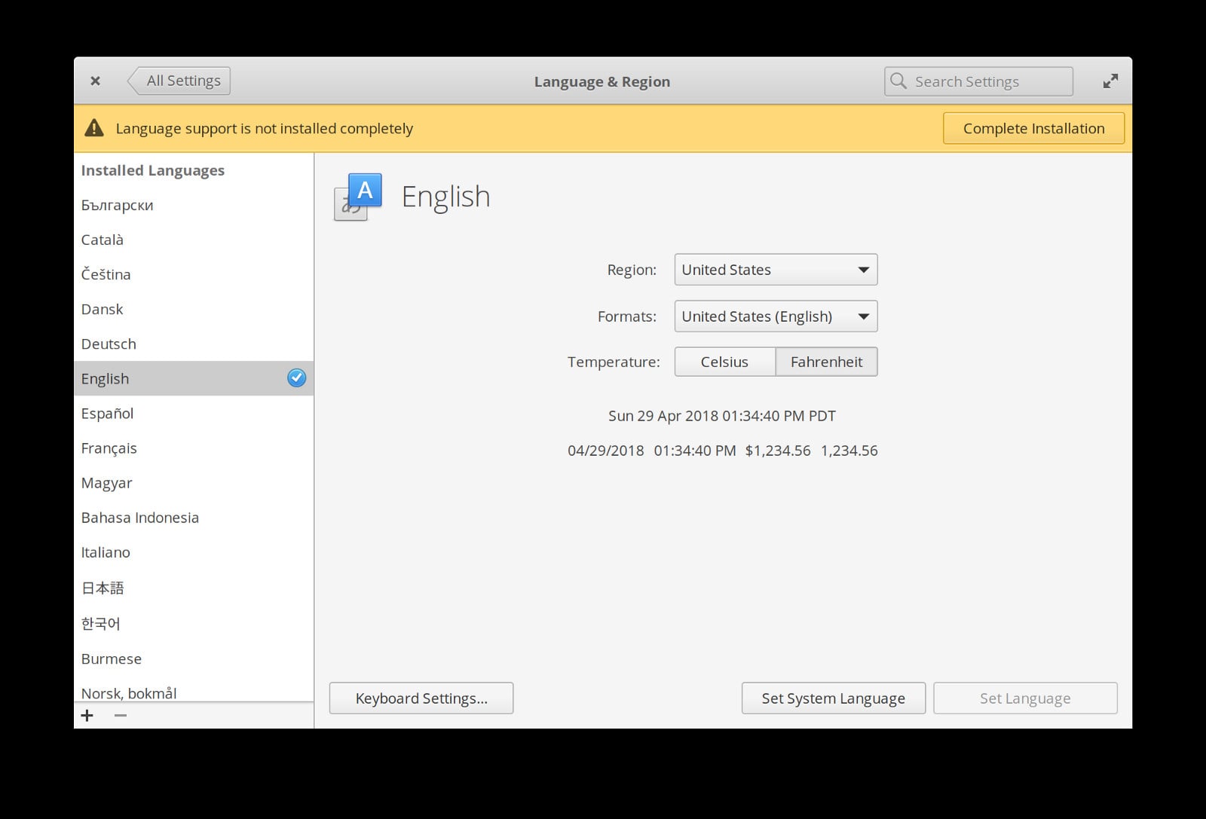The height and width of the screenshot is (819, 1206).
Task: Select Celsius as temperature unit
Action: coord(724,362)
